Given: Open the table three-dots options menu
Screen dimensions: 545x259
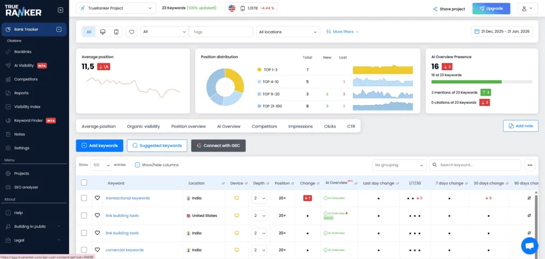Looking at the screenshot, I should (x=530, y=165).
